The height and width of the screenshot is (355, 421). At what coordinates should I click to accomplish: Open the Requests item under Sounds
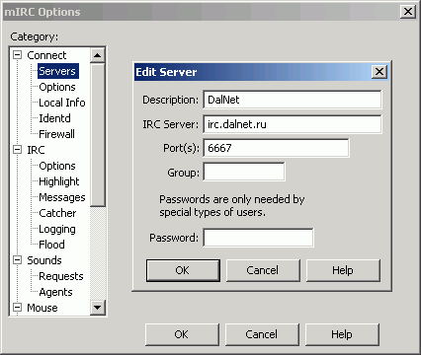61,276
